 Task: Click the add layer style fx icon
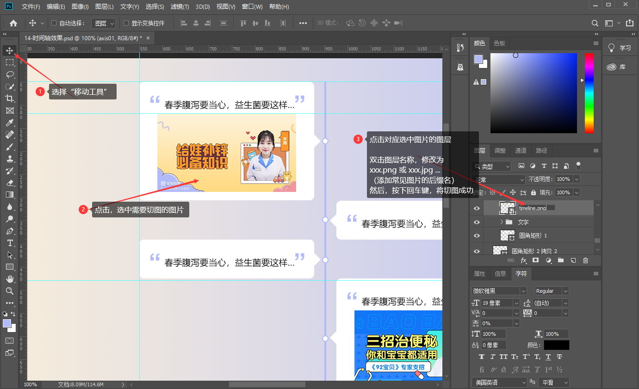[524, 260]
